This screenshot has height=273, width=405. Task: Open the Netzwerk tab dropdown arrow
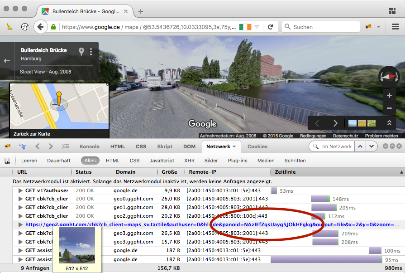point(234,146)
